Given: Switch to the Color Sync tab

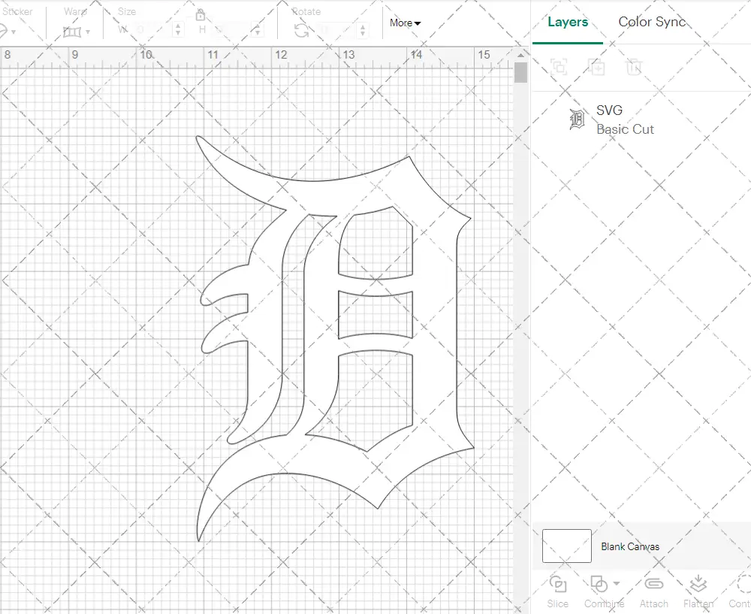Looking at the screenshot, I should pyautogui.click(x=652, y=22).
